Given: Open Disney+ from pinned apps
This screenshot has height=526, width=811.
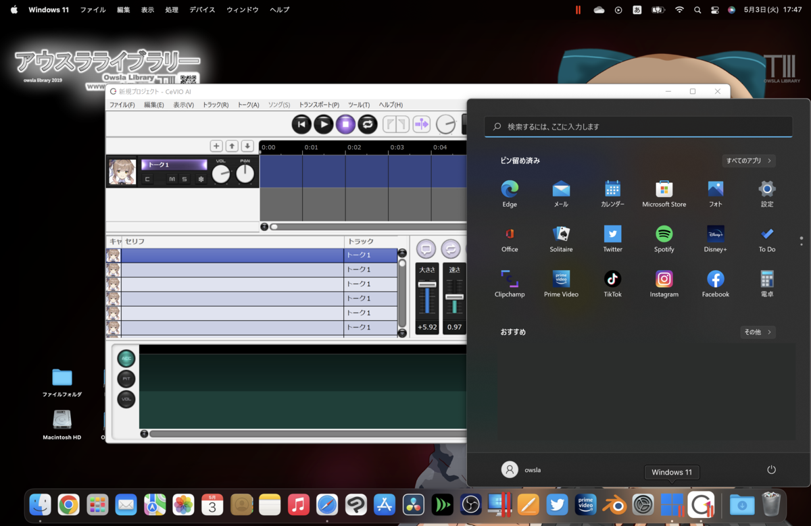Looking at the screenshot, I should click(x=716, y=238).
